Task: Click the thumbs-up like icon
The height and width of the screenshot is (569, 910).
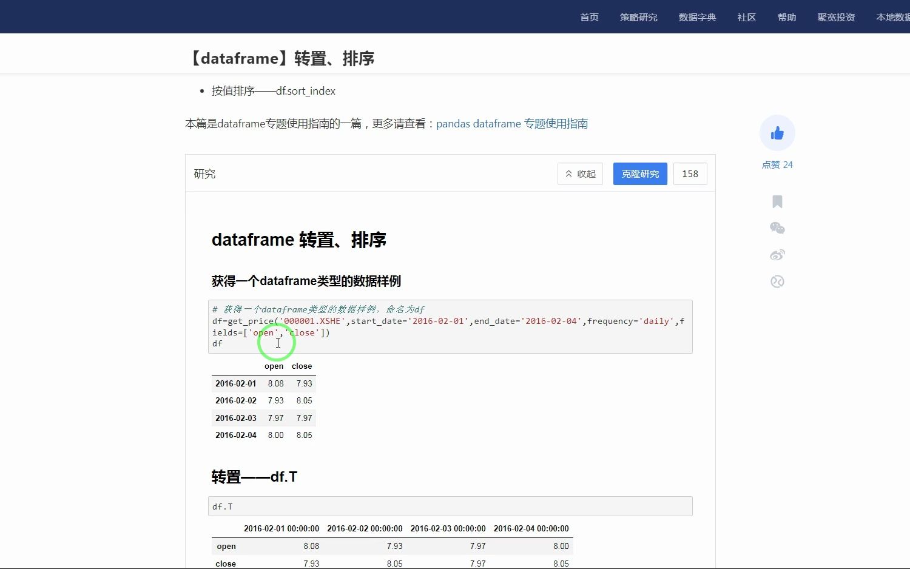Action: click(777, 133)
